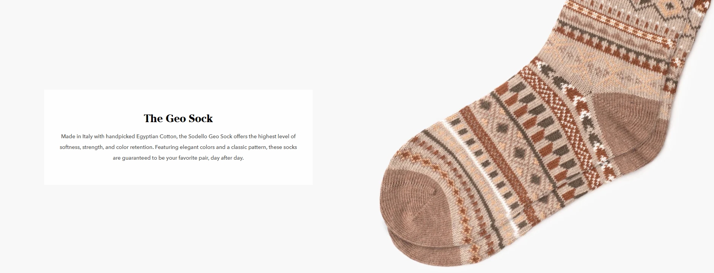Click "Sodello Geo Sock" in the description
Image resolution: width=714 pixels, height=273 pixels.
[210, 136]
